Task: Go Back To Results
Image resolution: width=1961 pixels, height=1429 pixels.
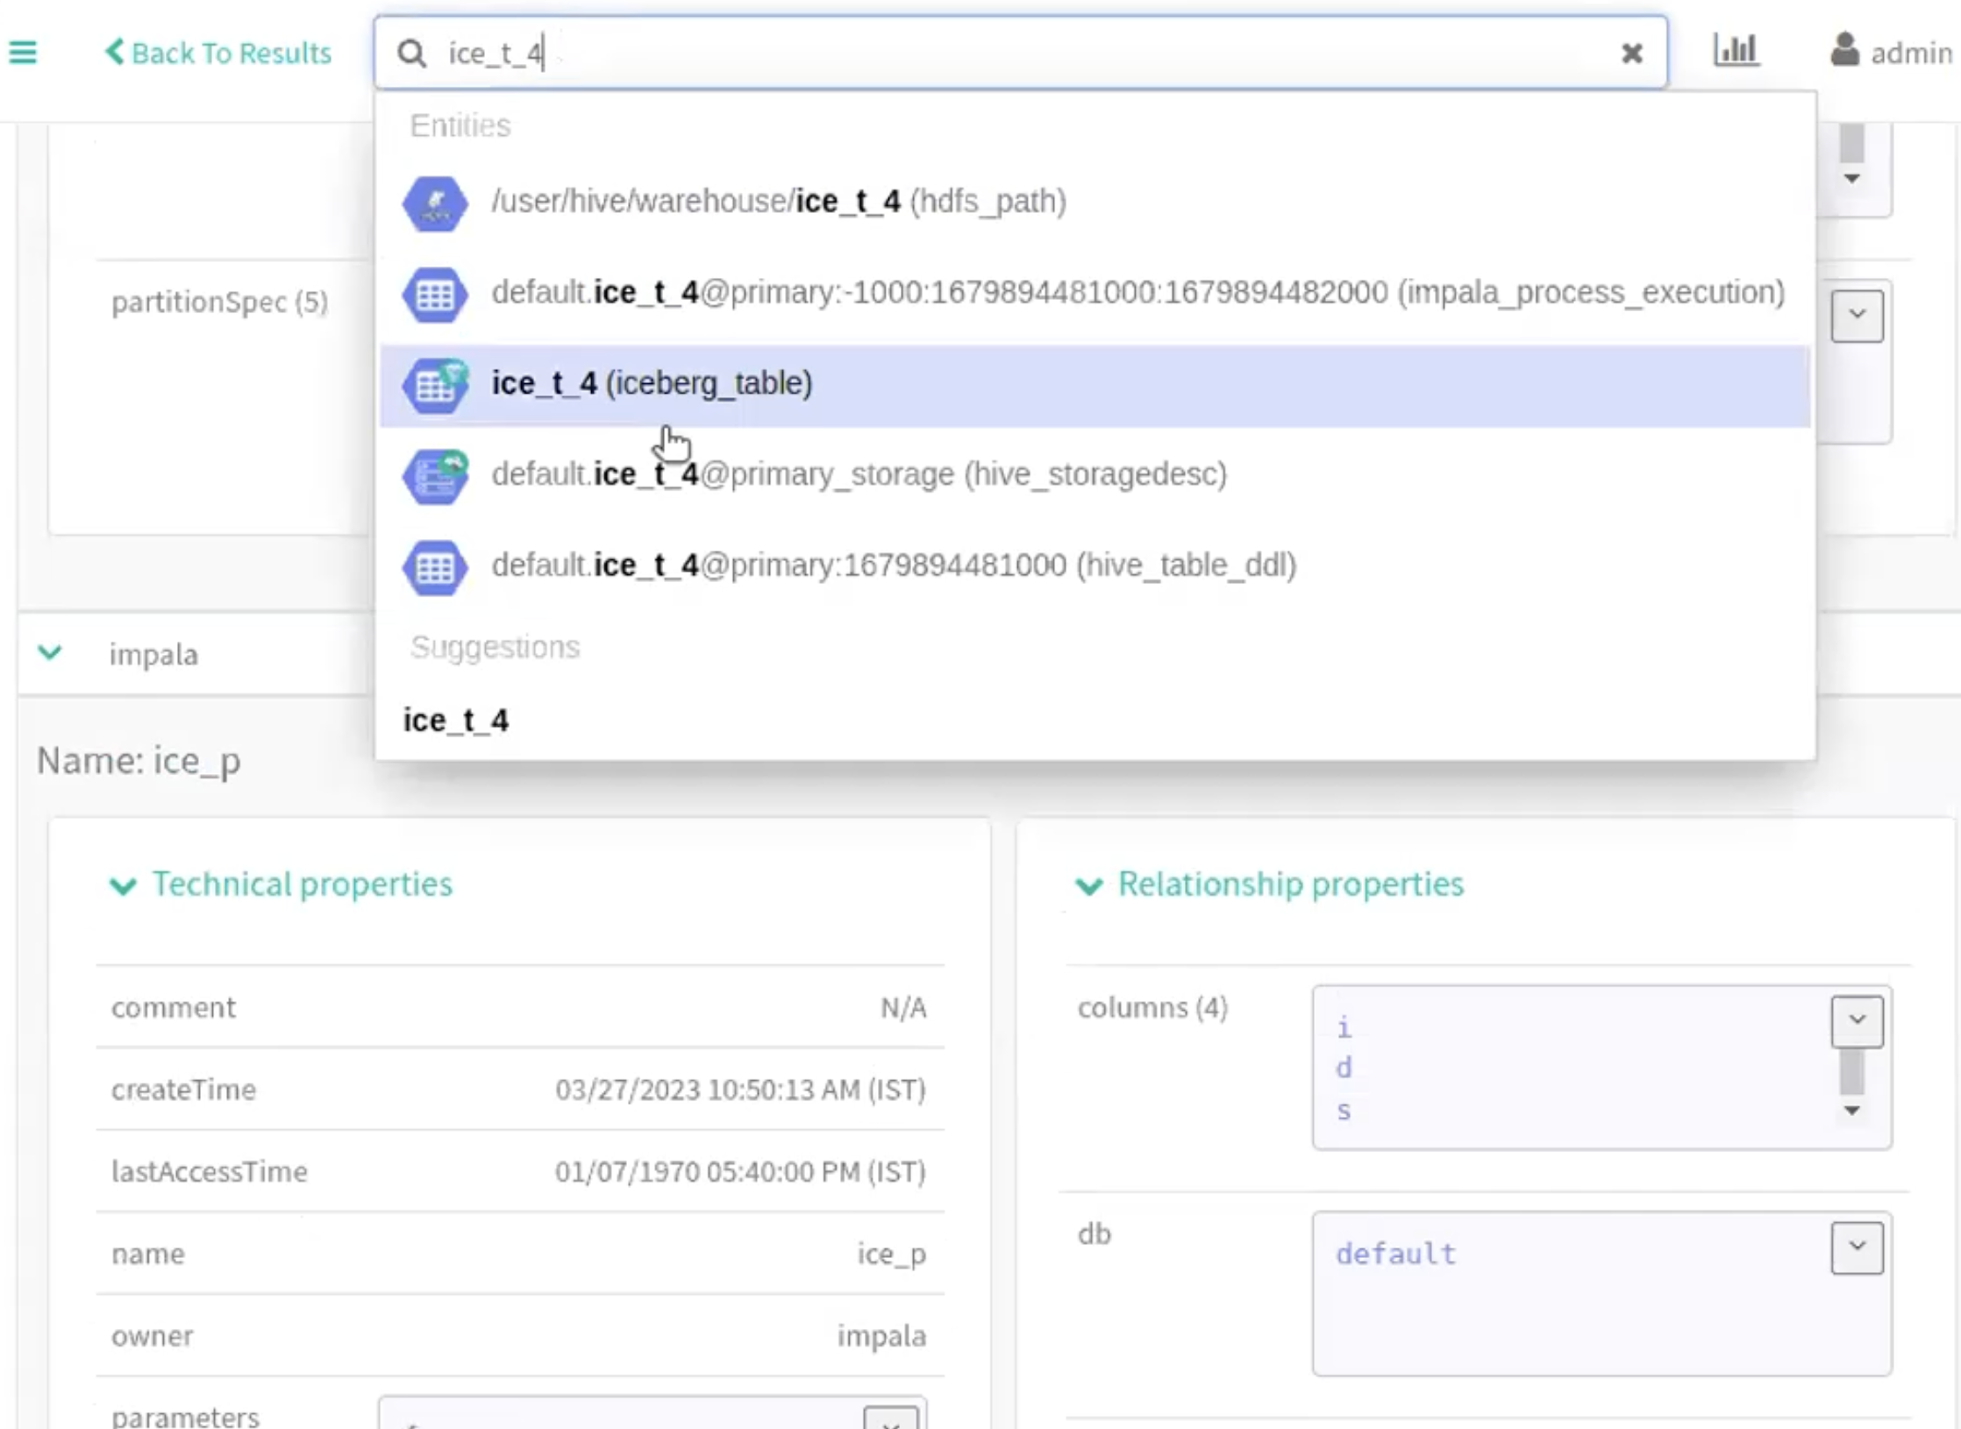Action: pyautogui.click(x=218, y=53)
